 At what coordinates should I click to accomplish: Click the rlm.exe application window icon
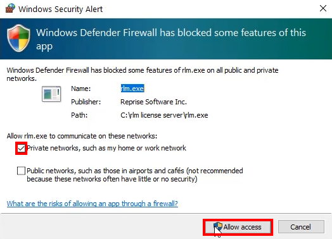pos(51,94)
